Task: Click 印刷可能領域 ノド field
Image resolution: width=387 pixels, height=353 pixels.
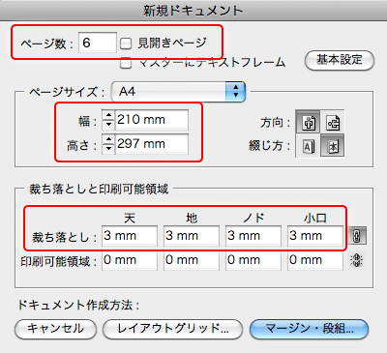Action: (253, 260)
